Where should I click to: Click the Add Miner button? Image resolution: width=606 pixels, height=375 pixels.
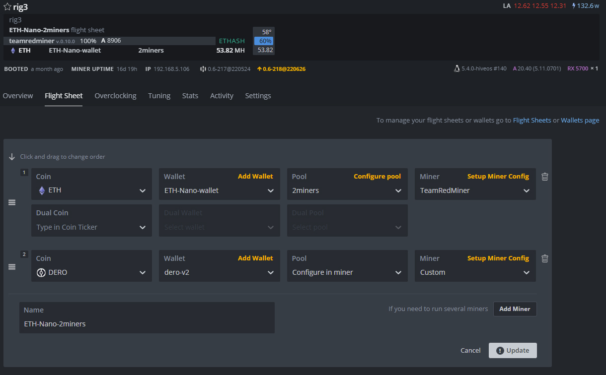coord(515,309)
